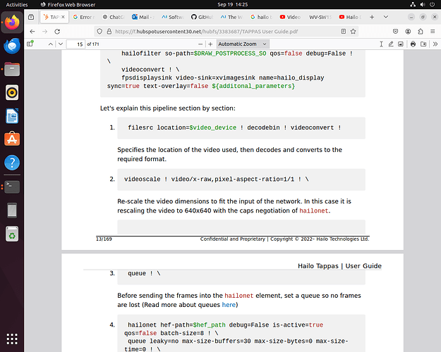Open the system power menu icon
Viewport: 441px width, 352px height.
(432, 4)
